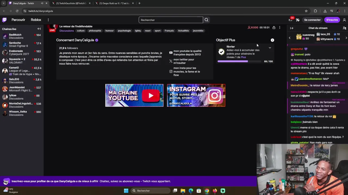The width and height of the screenshot is (348, 195).
Task: Open chat community users icon
Action: coord(344,28)
